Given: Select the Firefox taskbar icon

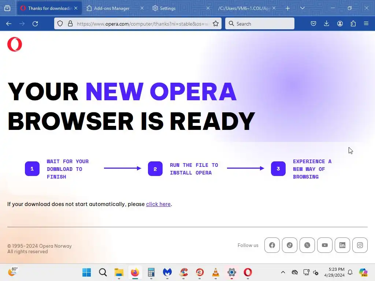Looking at the screenshot, I should (135, 272).
